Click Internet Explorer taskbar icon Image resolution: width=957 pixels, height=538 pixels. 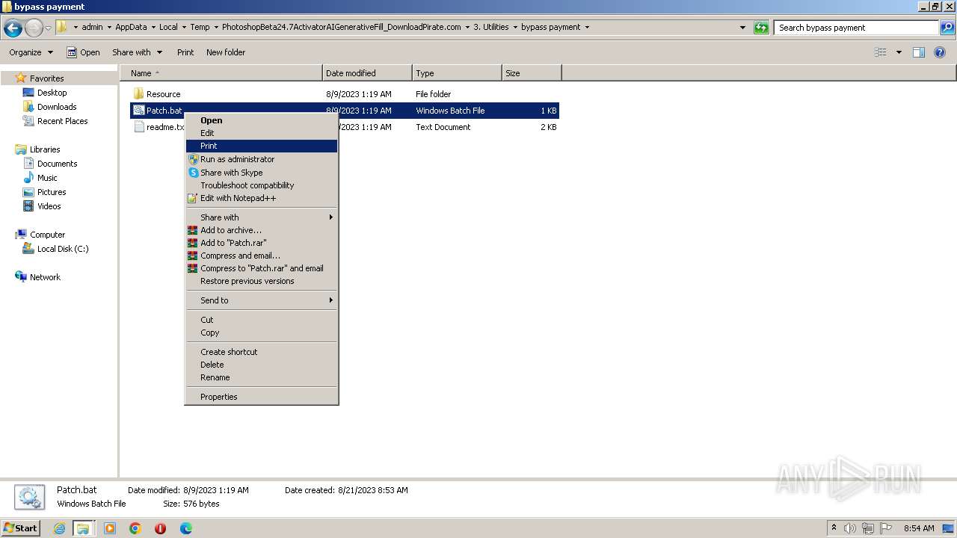coord(59,528)
